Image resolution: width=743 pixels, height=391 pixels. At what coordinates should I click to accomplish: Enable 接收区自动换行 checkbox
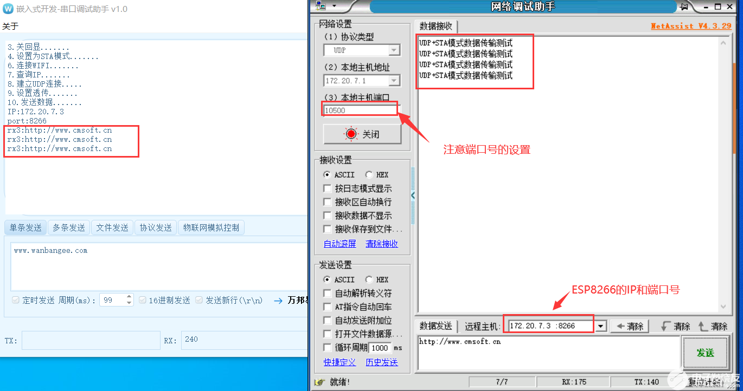[x=327, y=202]
